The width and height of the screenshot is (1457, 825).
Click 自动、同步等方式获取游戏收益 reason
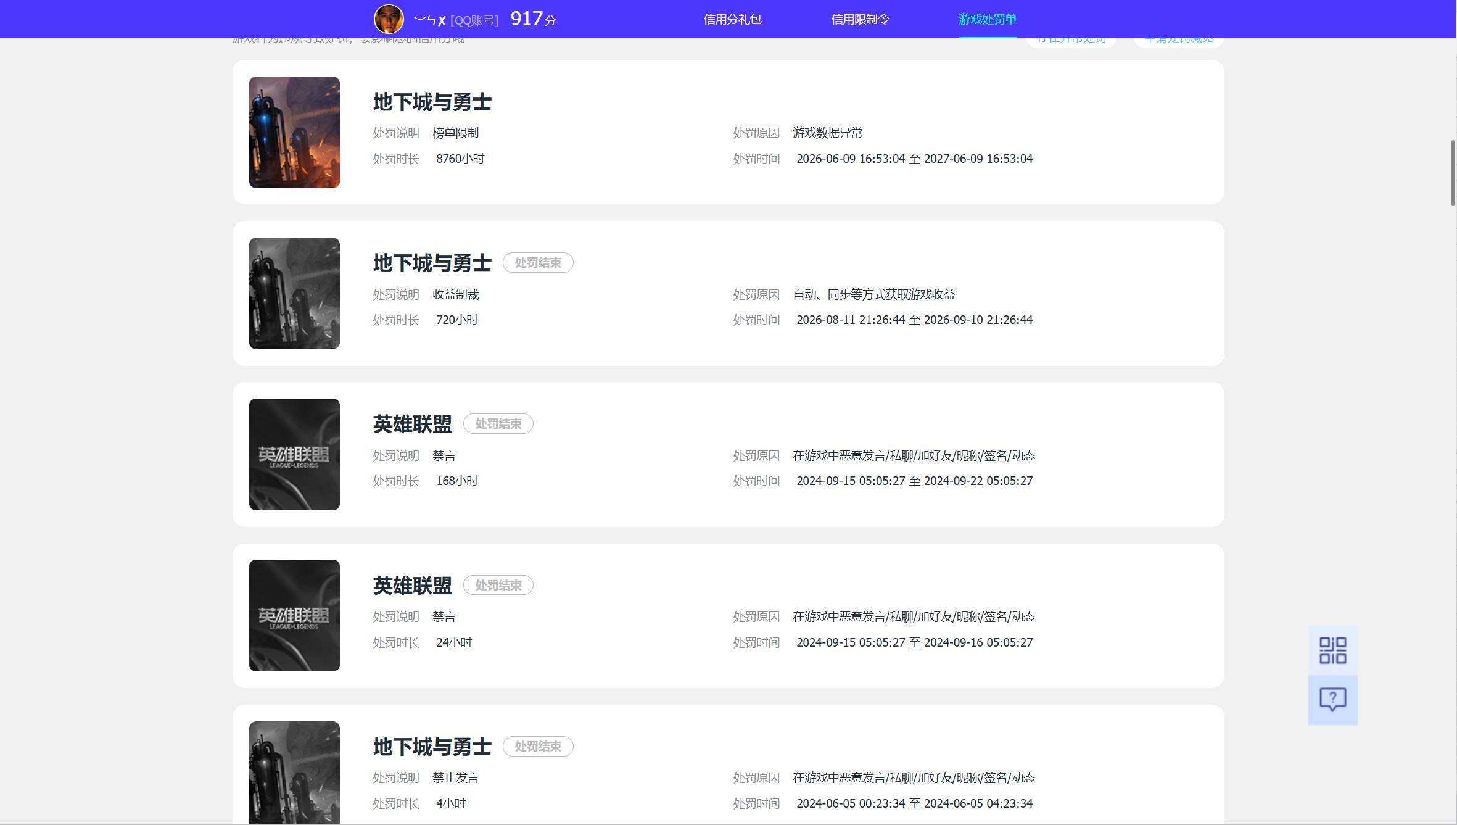pos(873,294)
